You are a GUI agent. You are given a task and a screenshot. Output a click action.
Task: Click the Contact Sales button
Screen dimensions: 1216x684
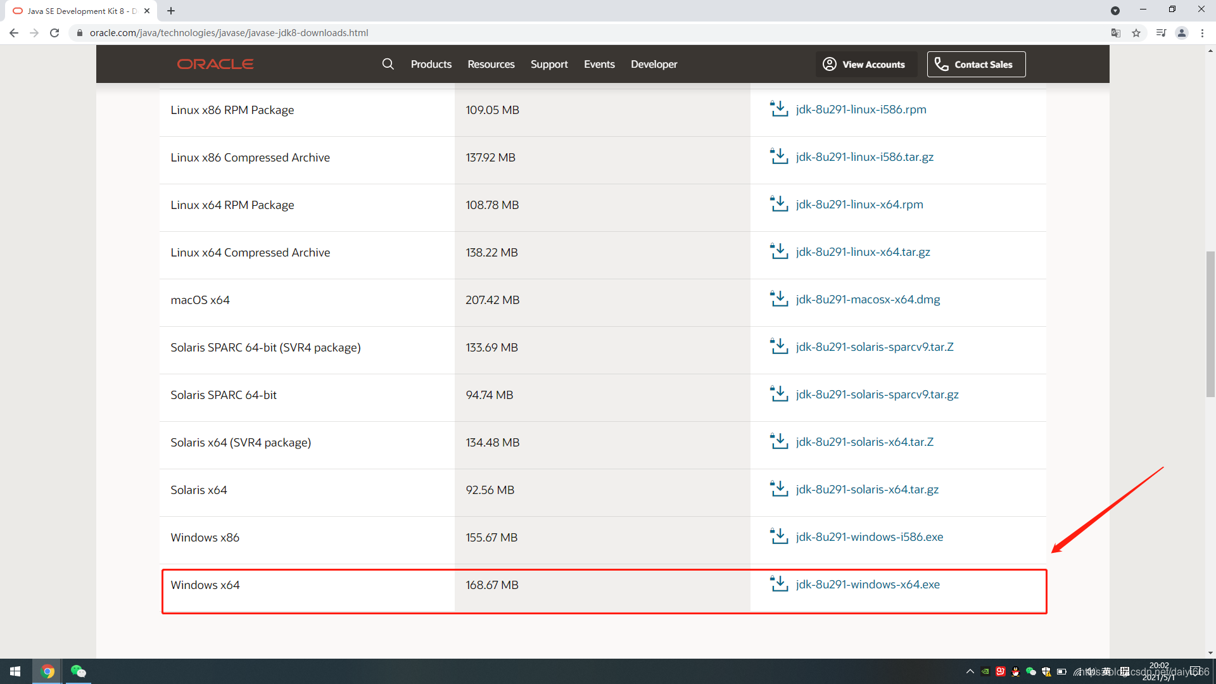click(976, 64)
